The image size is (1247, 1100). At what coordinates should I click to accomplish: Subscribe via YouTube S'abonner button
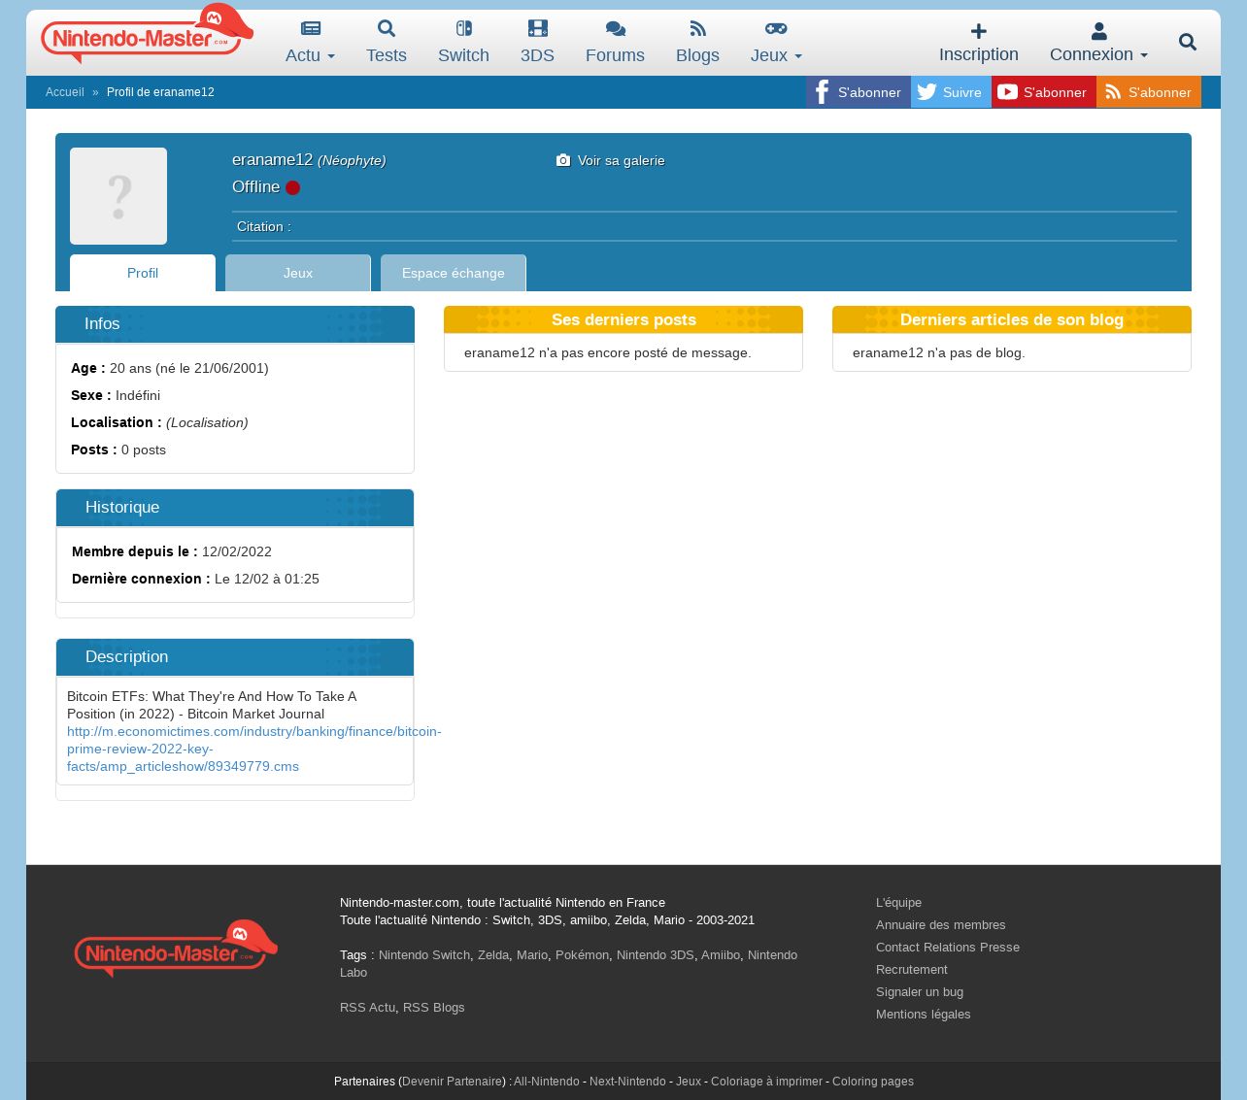tap(1044, 92)
